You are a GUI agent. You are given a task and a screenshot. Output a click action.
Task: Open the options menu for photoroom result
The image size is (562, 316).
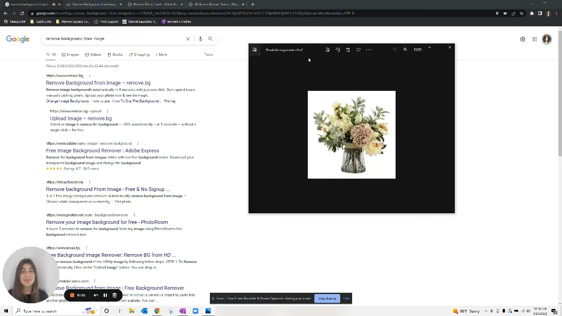(x=134, y=215)
